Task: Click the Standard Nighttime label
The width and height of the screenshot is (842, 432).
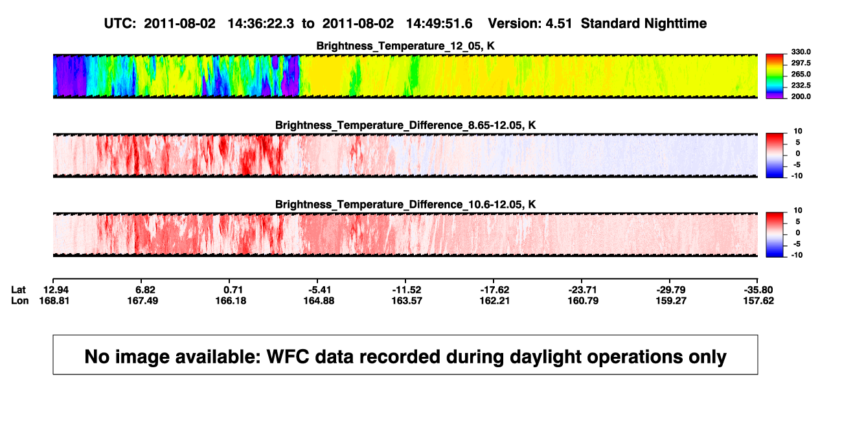Action: point(644,23)
